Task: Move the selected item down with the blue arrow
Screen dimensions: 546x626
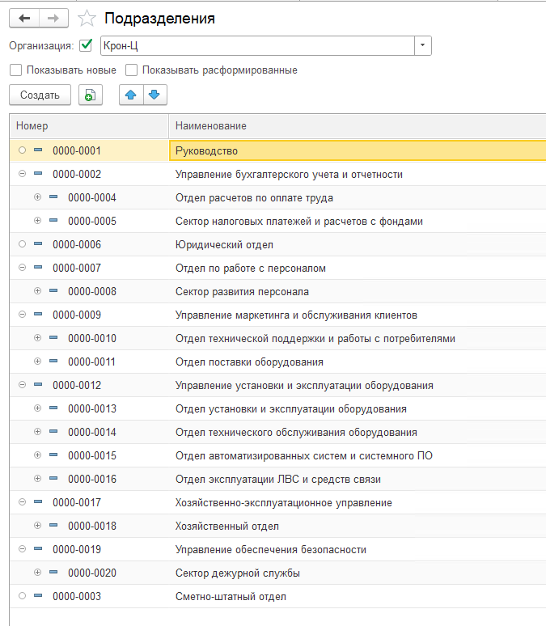Action: (154, 95)
